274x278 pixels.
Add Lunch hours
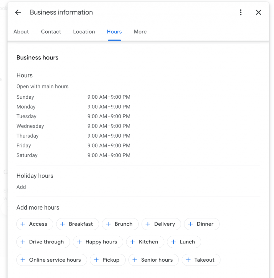(x=184, y=242)
